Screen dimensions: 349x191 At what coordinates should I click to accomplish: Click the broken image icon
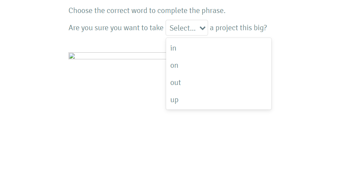pyautogui.click(x=72, y=56)
